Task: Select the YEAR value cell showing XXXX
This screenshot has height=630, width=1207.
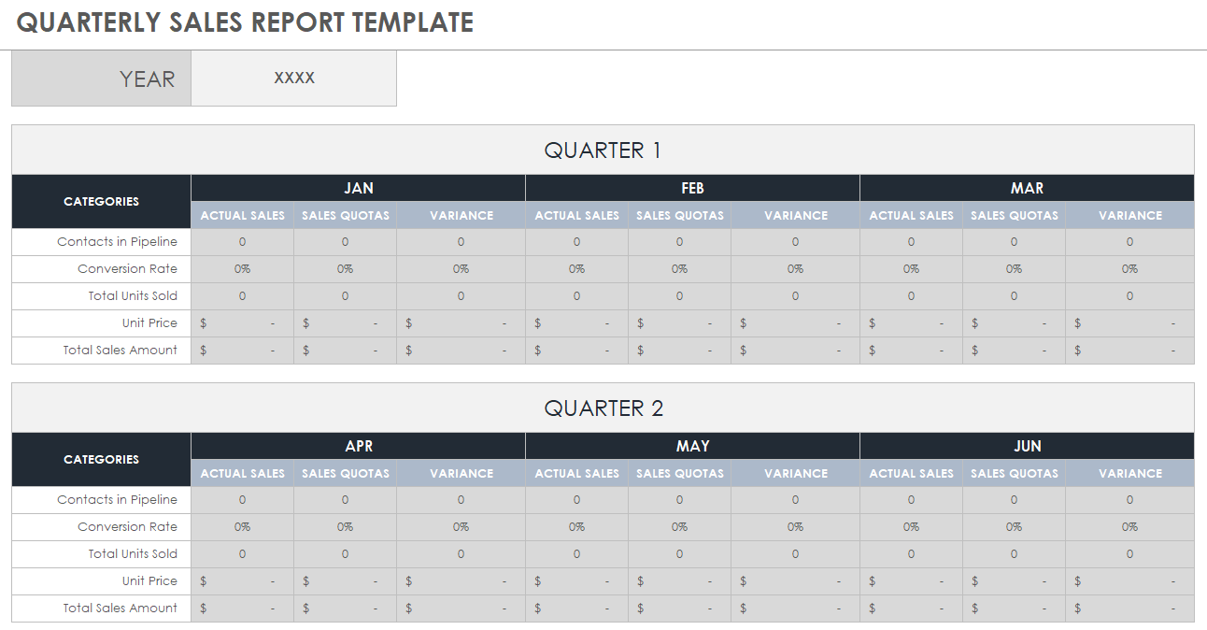Action: click(x=294, y=79)
